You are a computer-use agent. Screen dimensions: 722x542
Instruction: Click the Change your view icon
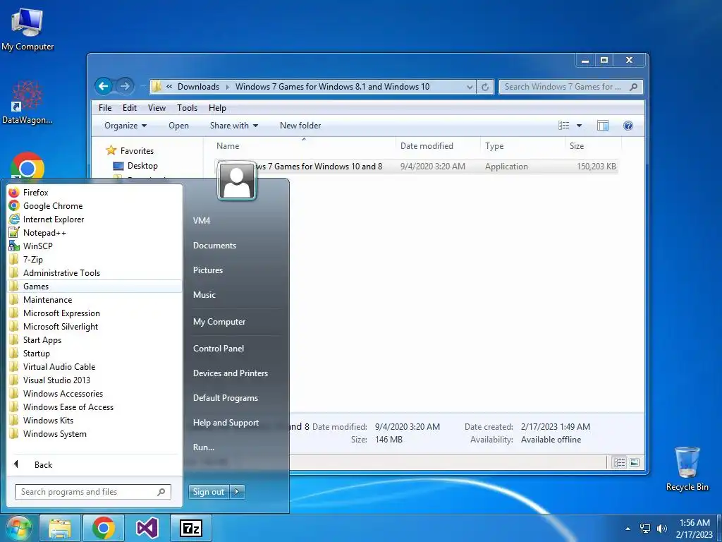click(x=563, y=126)
